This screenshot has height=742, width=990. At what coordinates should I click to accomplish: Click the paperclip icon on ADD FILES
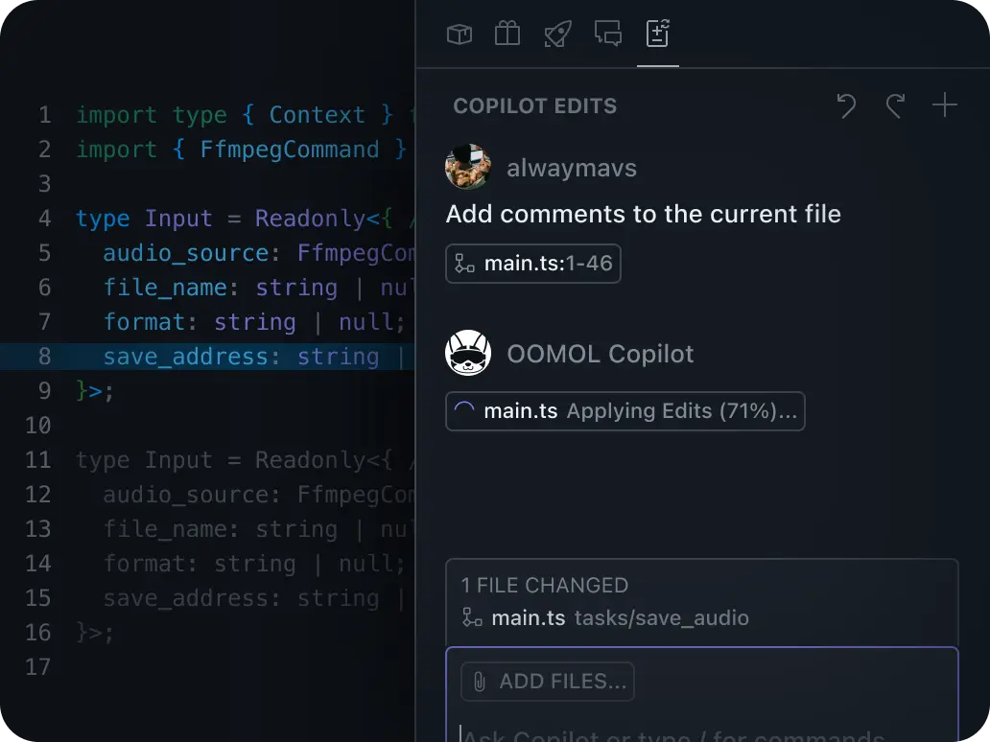click(481, 681)
